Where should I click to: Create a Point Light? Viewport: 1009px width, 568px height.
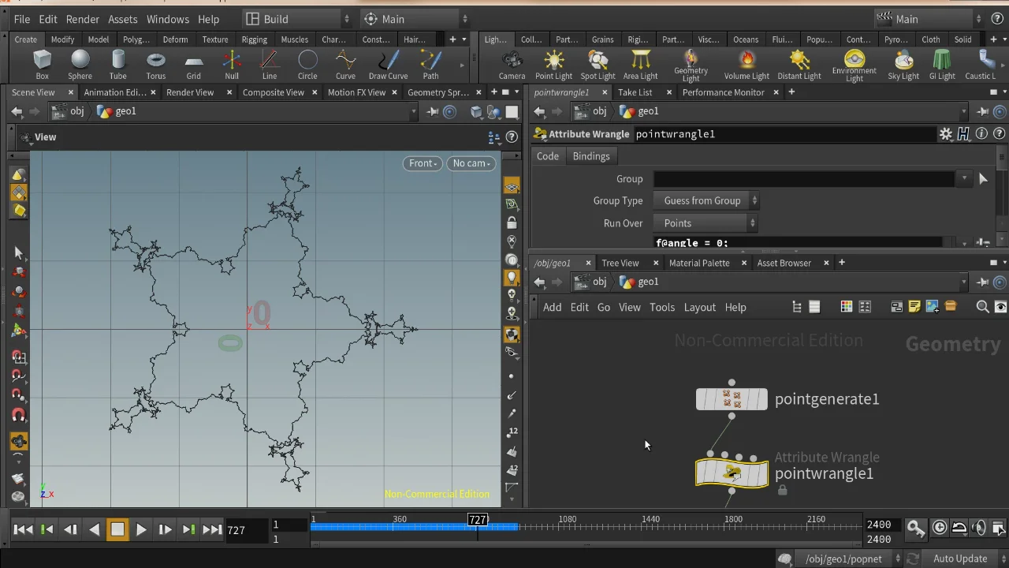[553, 65]
